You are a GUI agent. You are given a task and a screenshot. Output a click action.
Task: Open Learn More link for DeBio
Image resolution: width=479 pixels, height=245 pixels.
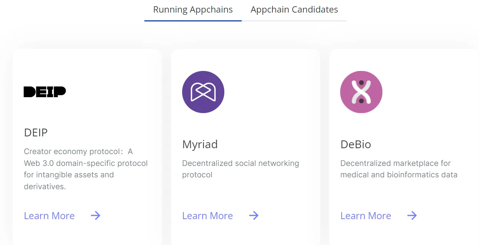point(366,216)
